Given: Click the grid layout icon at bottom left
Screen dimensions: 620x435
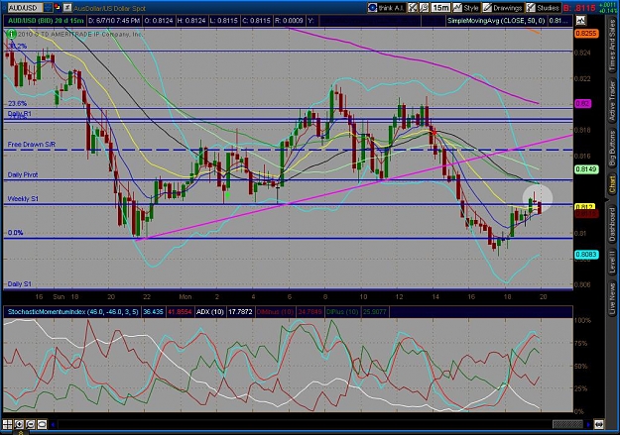Looking at the screenshot, I should (8, 425).
